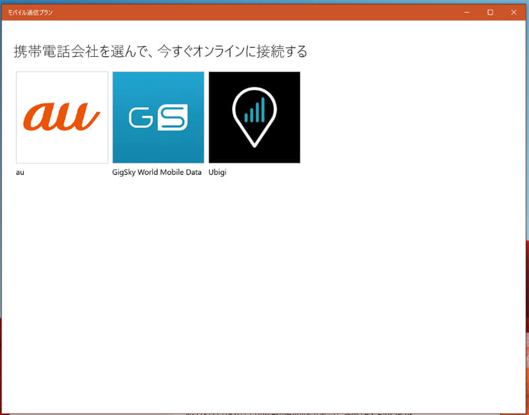The image size is (529, 415).
Task: Close the Mobile Plans window
Action: [514, 12]
